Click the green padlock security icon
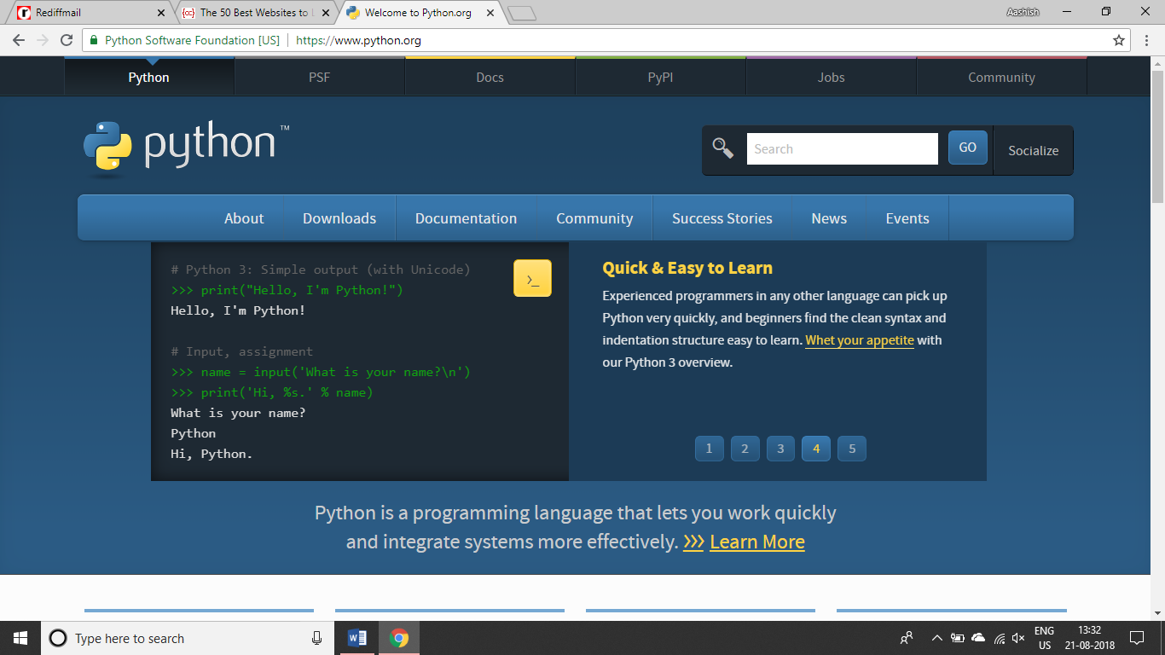The image size is (1165, 655). pyautogui.click(x=94, y=40)
